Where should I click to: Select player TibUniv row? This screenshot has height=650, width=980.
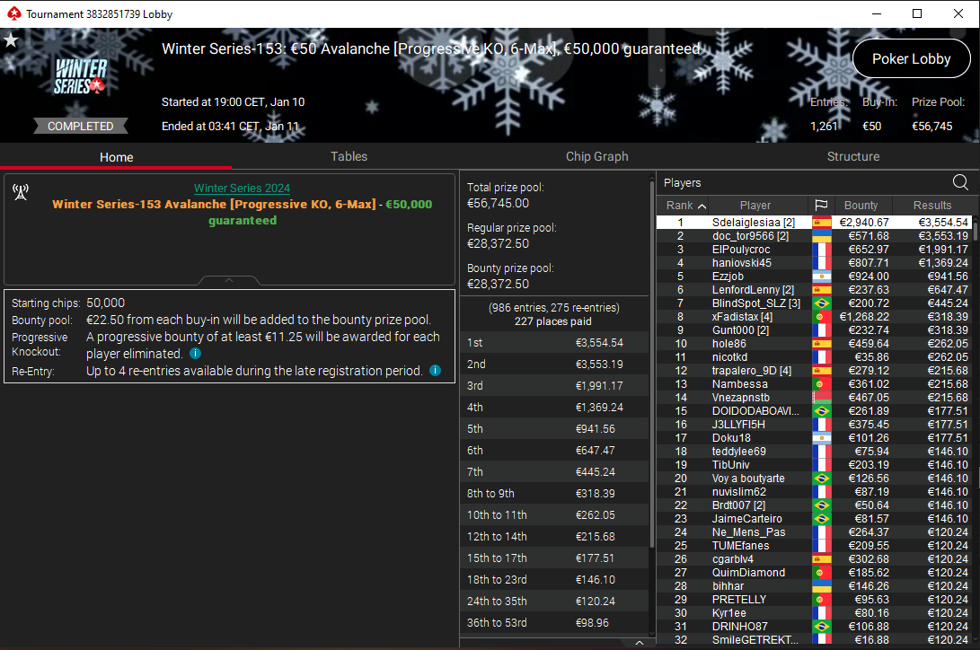pos(815,464)
